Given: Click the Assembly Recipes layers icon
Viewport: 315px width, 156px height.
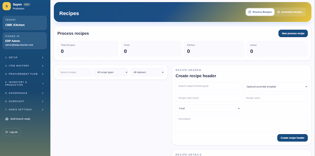Looking at the screenshot, I should point(279,12).
